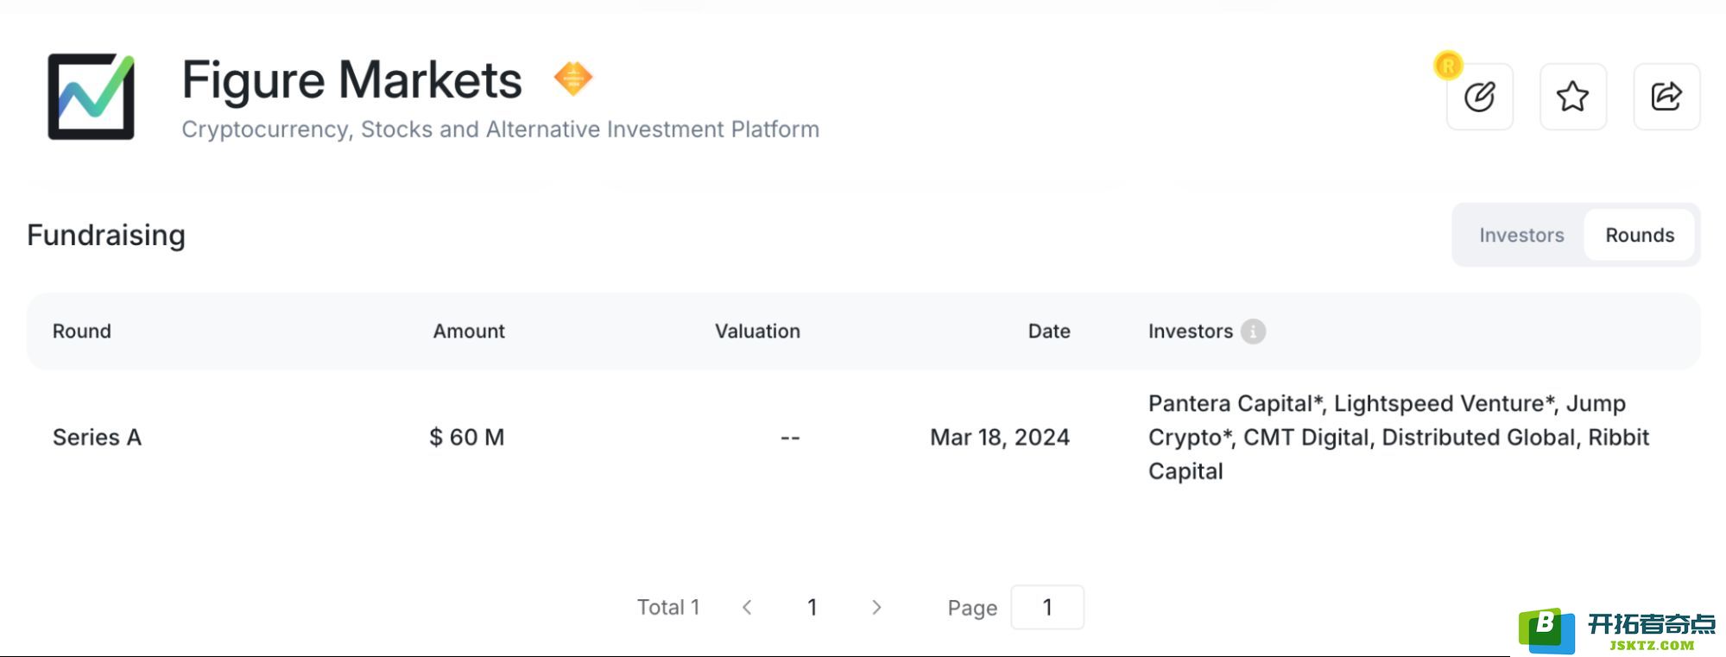
Task: Click the Page number input field
Action: 1047,608
